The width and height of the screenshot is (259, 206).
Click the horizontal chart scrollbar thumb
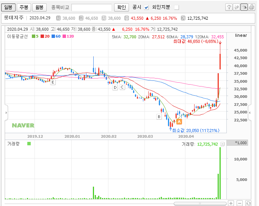click(x=200, y=203)
